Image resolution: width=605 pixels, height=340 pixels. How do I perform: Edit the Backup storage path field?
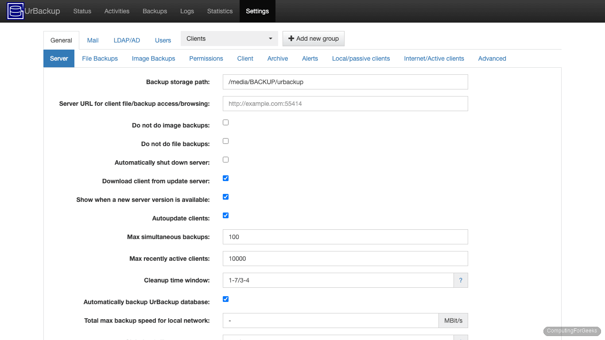coord(345,82)
